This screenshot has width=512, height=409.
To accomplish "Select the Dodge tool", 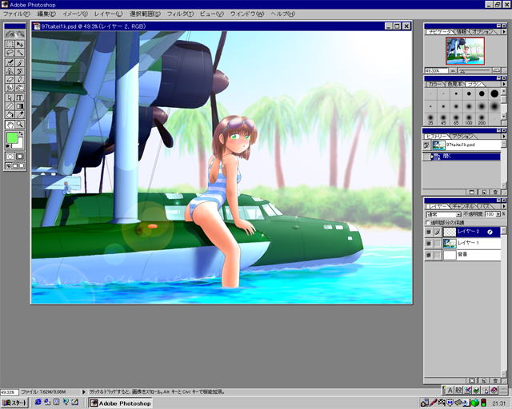I will [20, 88].
